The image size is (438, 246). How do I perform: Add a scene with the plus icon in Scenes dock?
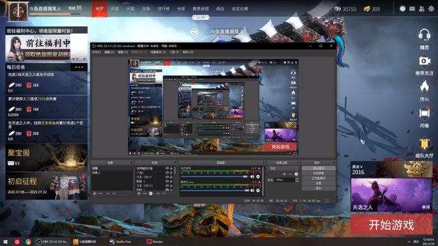94,193
